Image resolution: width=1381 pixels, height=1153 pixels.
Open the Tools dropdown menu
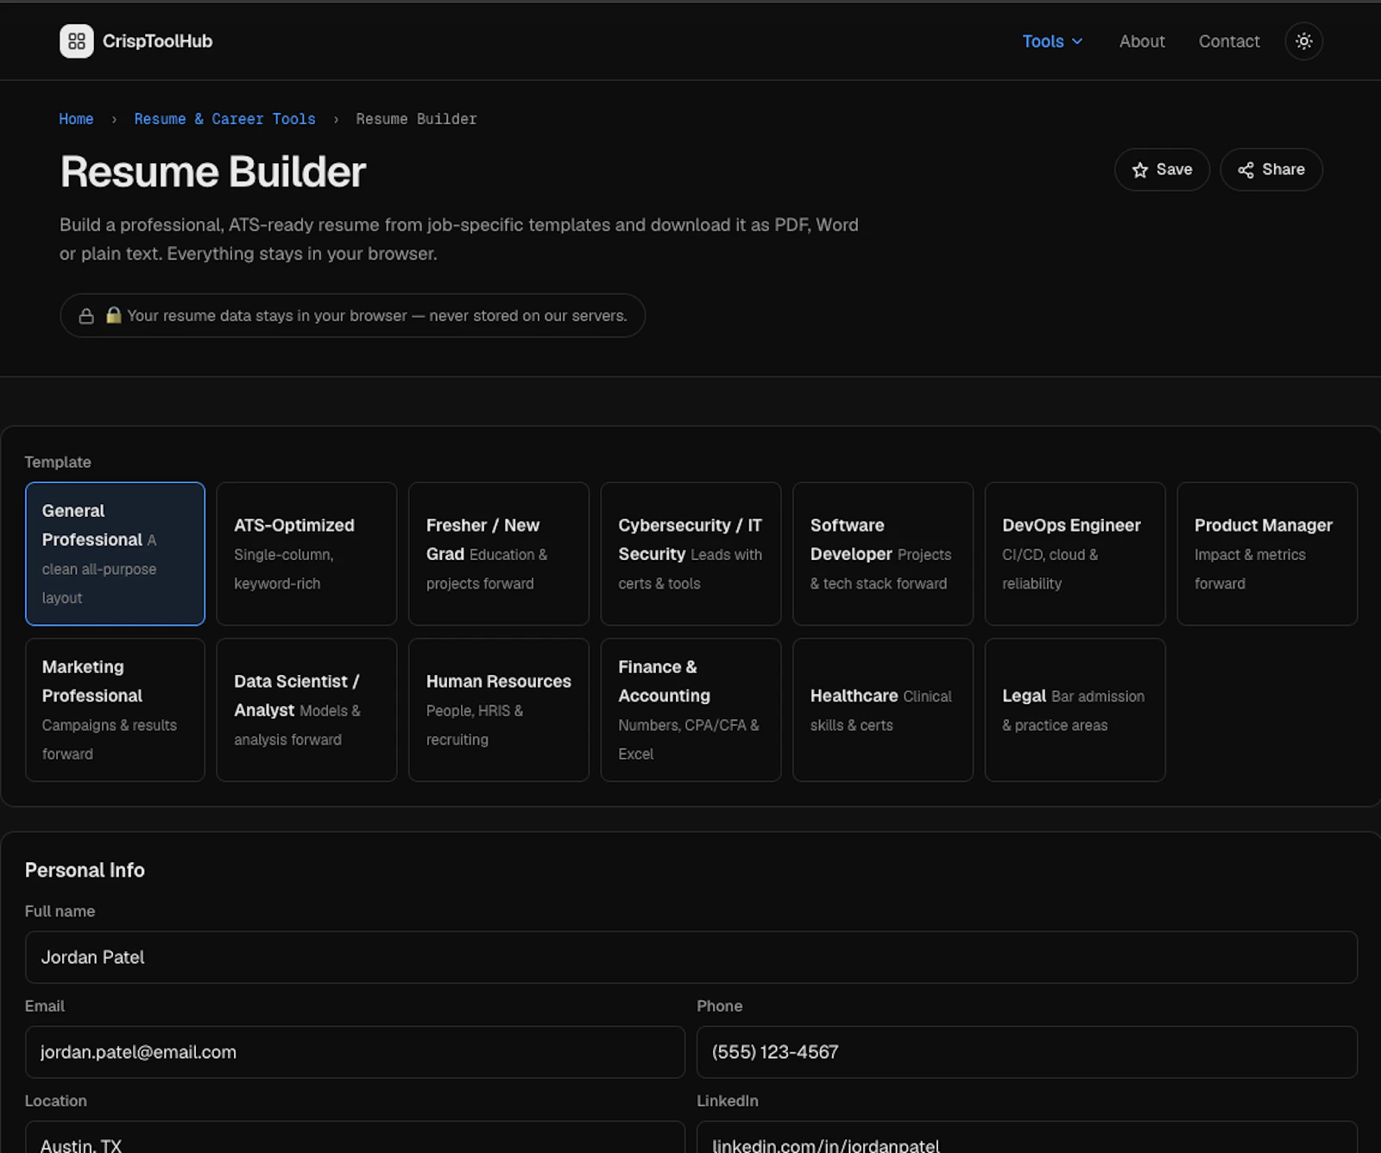[1052, 41]
